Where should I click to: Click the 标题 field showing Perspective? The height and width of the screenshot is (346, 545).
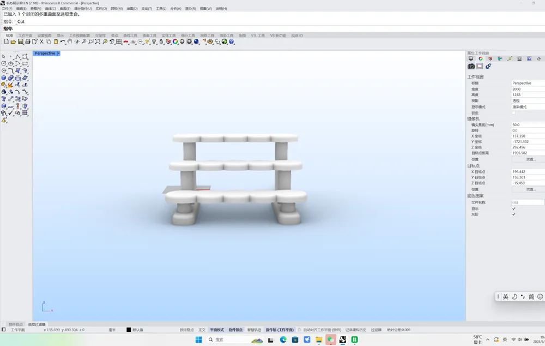pos(528,83)
